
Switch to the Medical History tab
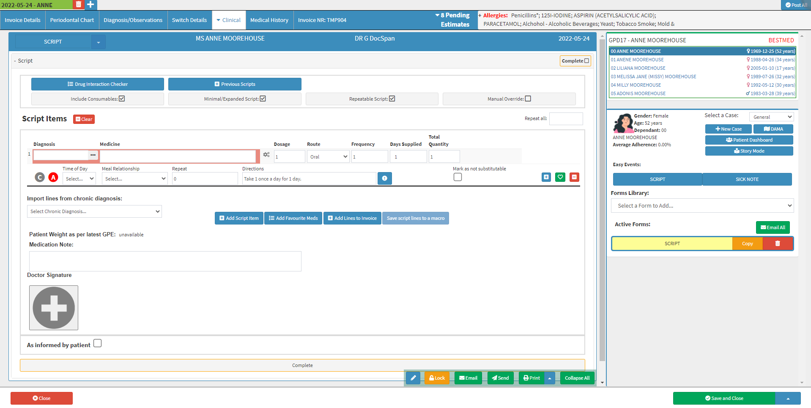[x=269, y=20]
